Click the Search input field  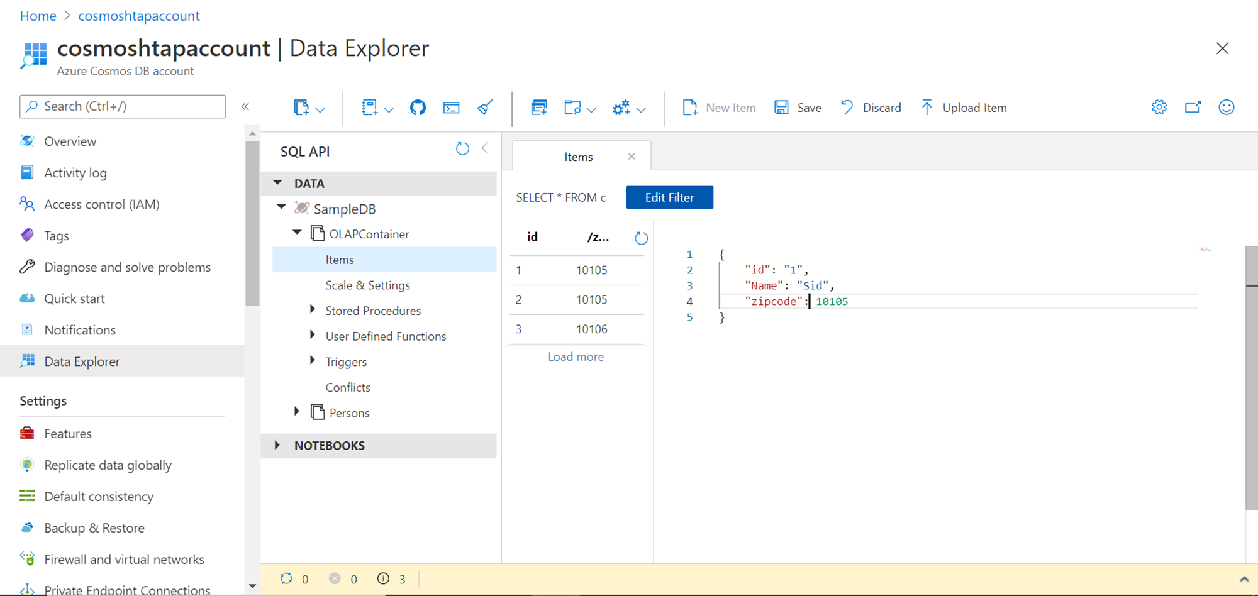123,106
